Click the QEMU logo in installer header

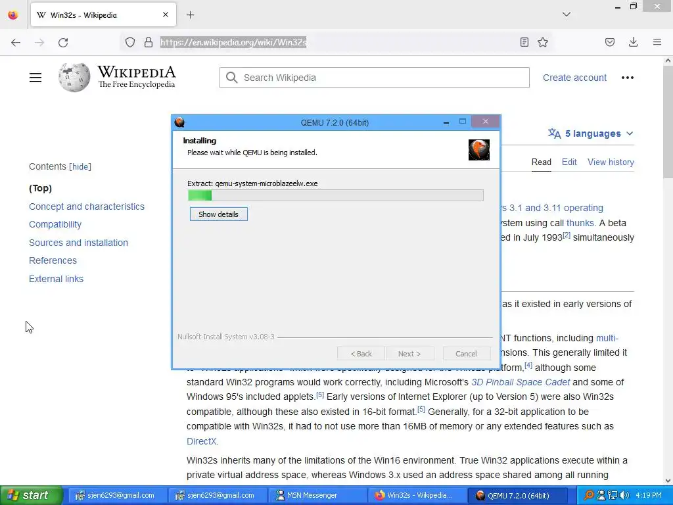tap(479, 150)
